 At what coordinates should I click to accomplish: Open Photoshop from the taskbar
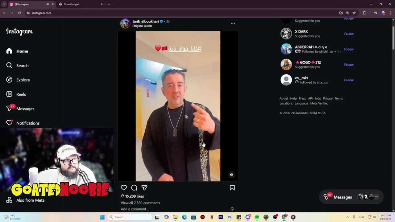(x=230, y=217)
